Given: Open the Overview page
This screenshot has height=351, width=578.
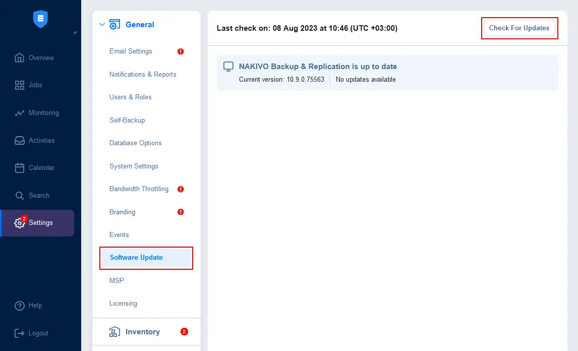Looking at the screenshot, I should click(41, 57).
